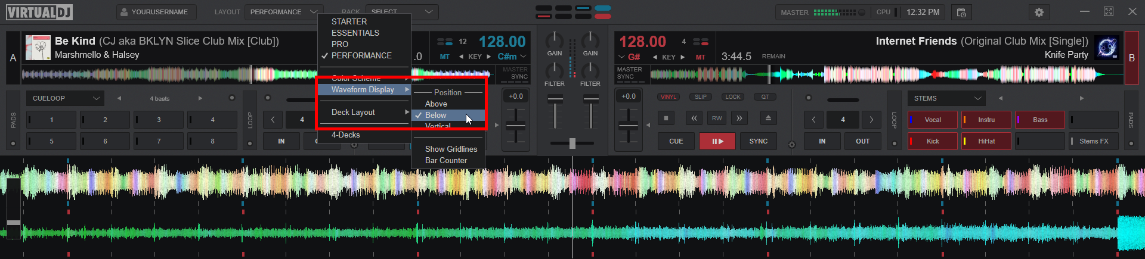Viewport: 1145px width, 259px height.
Task: Toggle VINYL mode on deck B
Action: point(669,97)
